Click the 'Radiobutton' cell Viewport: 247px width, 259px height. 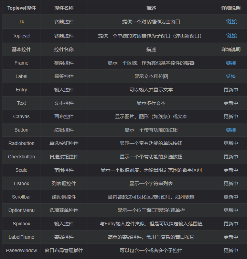[22, 143]
